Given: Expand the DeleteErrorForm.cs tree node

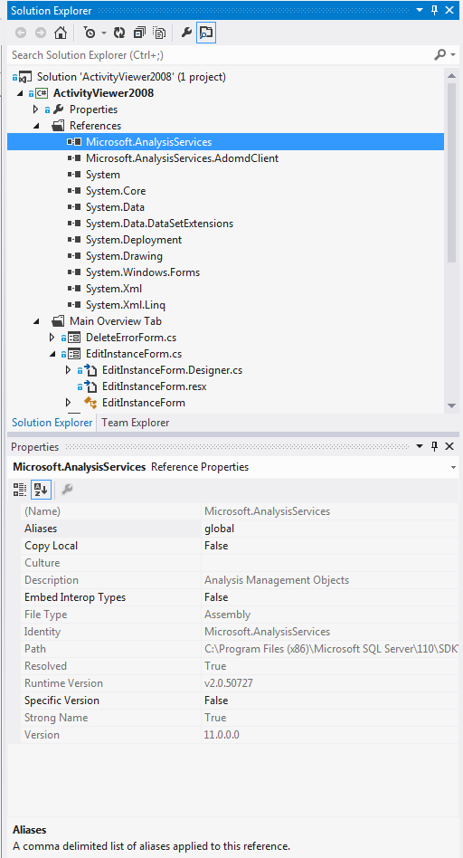Looking at the screenshot, I should click(x=52, y=338).
